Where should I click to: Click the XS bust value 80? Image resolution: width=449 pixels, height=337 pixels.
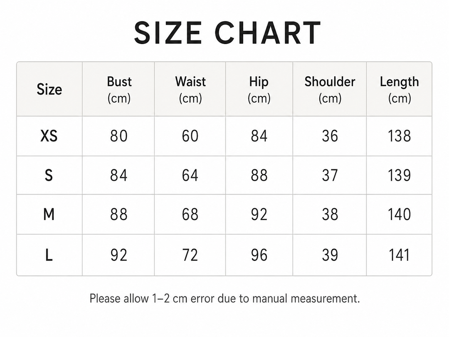click(119, 136)
